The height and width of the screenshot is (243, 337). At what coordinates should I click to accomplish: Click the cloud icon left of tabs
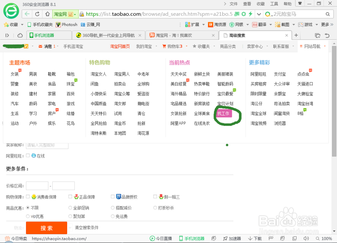pos(20,35)
